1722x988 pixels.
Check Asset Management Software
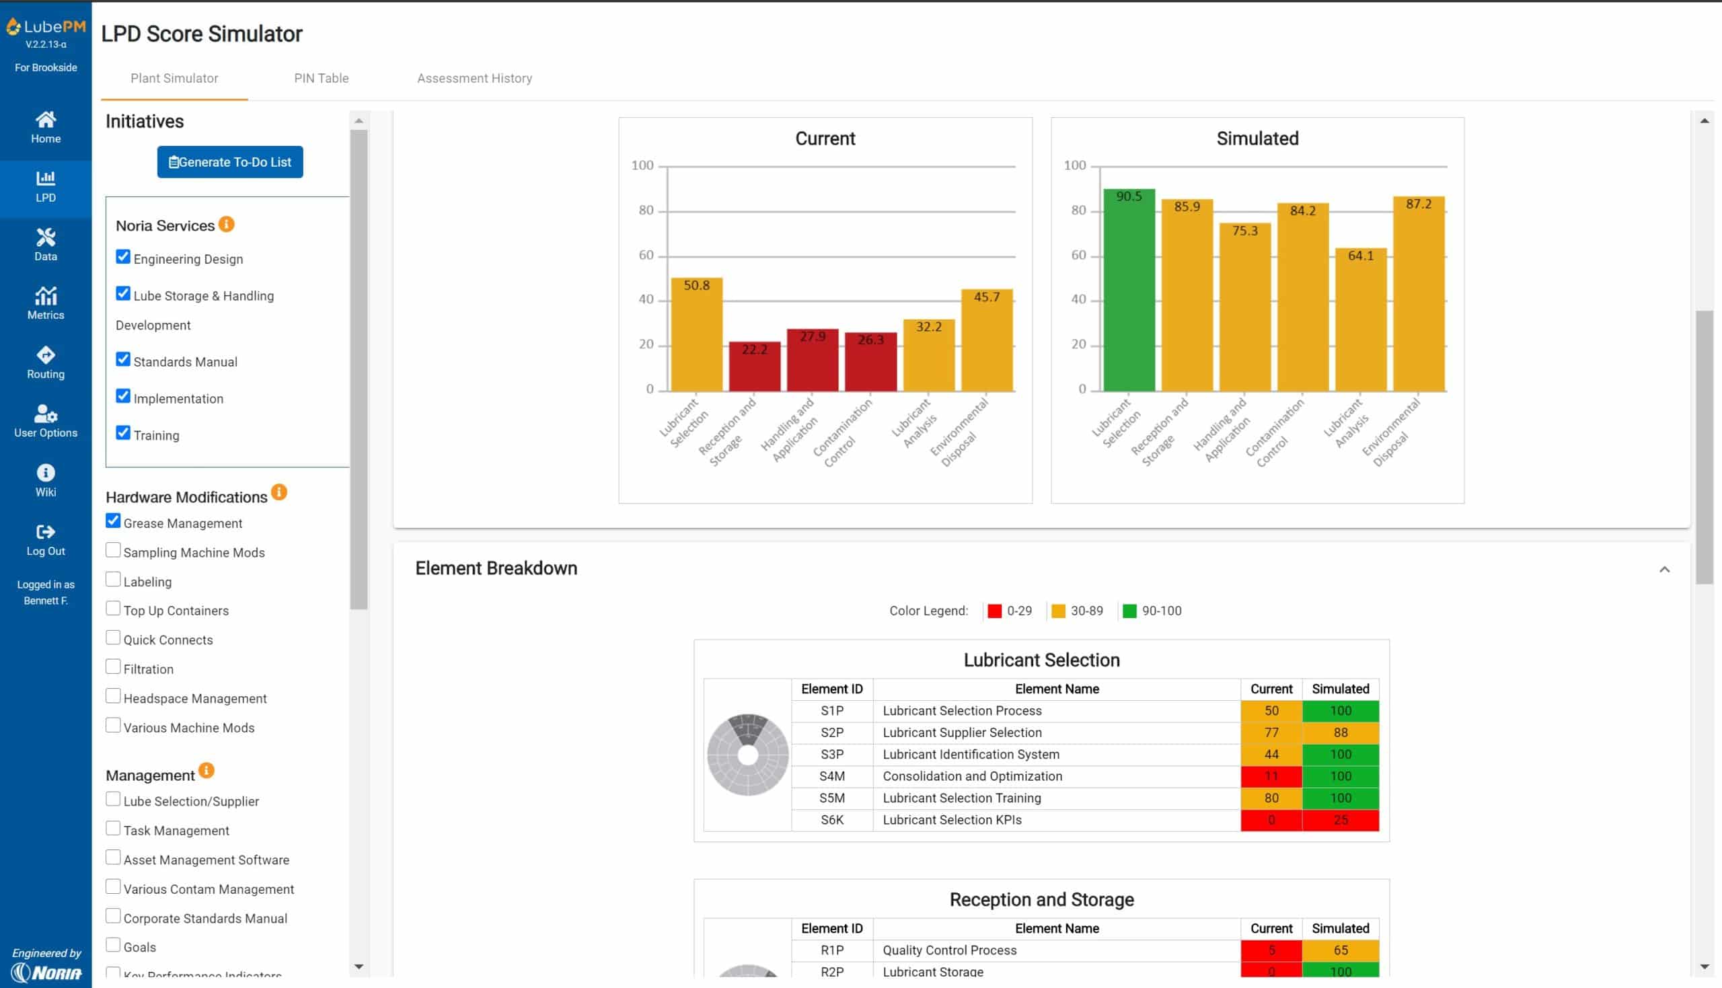click(x=113, y=857)
